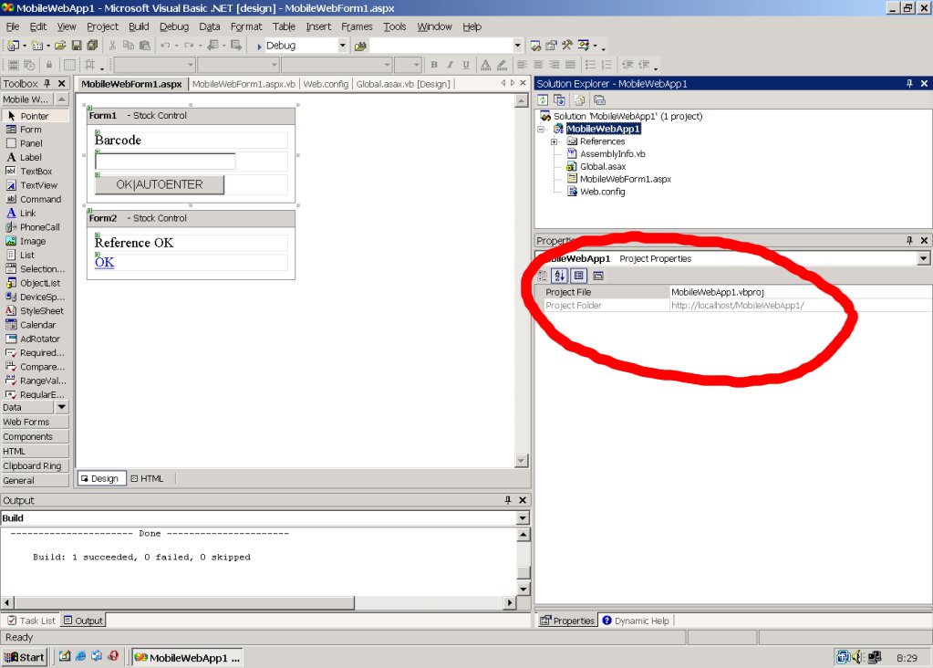This screenshot has height=668, width=933.
Task: Toggle Properties view button in Properties window
Action: [579, 276]
